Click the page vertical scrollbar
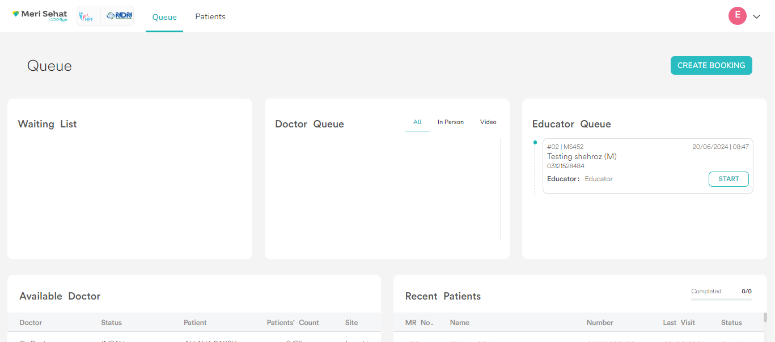775x342 pixels. pos(765,317)
